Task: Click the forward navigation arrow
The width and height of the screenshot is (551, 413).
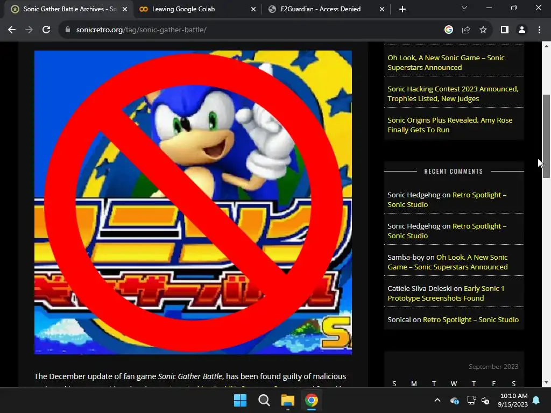Action: (x=29, y=30)
